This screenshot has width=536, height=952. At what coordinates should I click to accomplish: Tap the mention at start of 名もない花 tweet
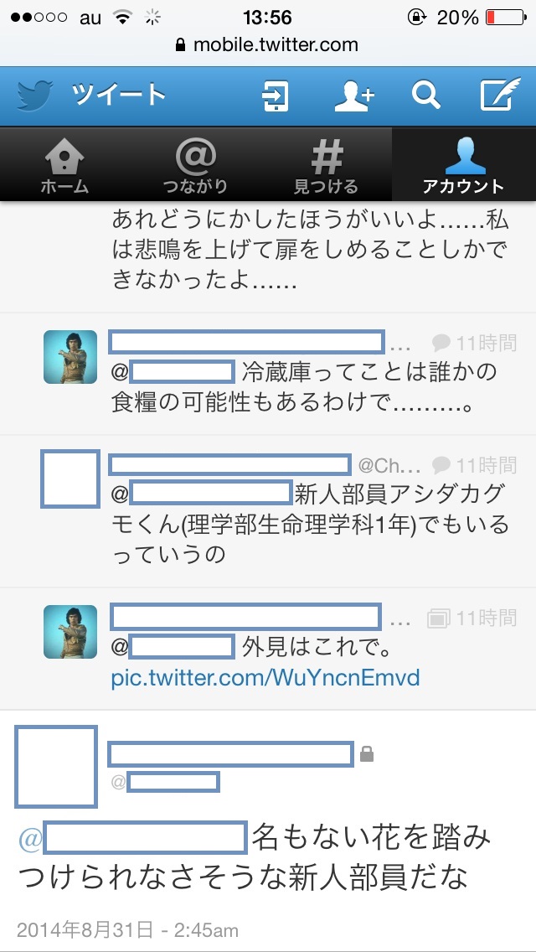(132, 839)
